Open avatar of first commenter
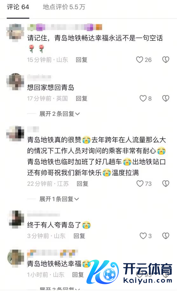The height and width of the screenshot is (291, 177). 15,33
